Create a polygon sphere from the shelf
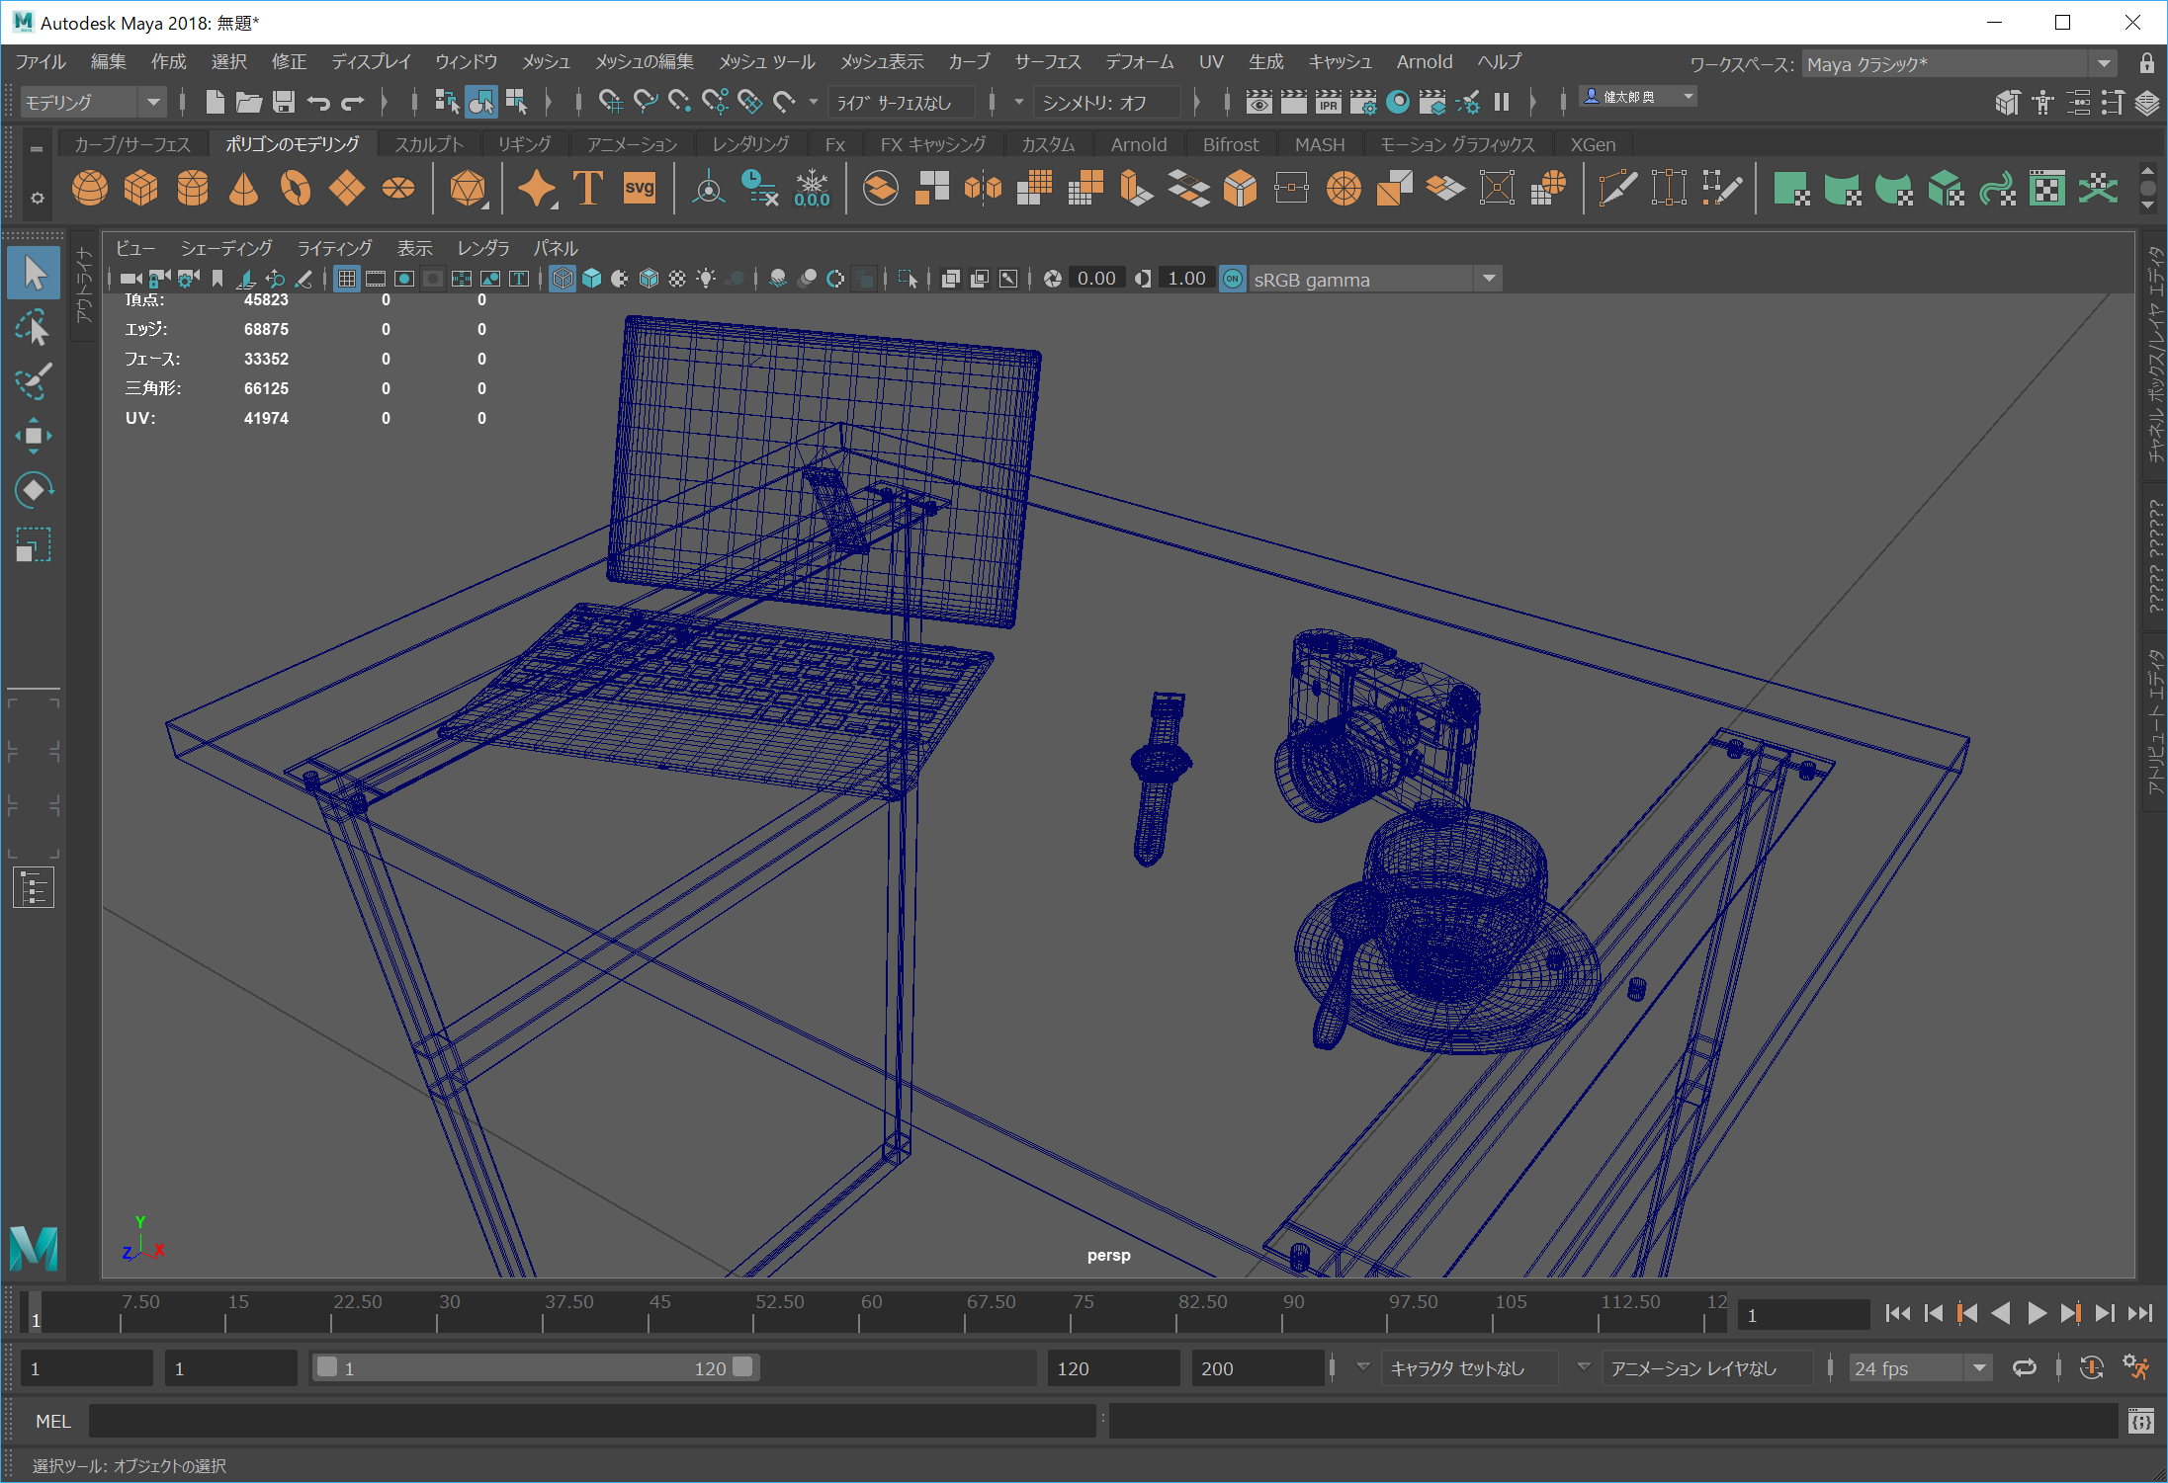 pos(90,188)
